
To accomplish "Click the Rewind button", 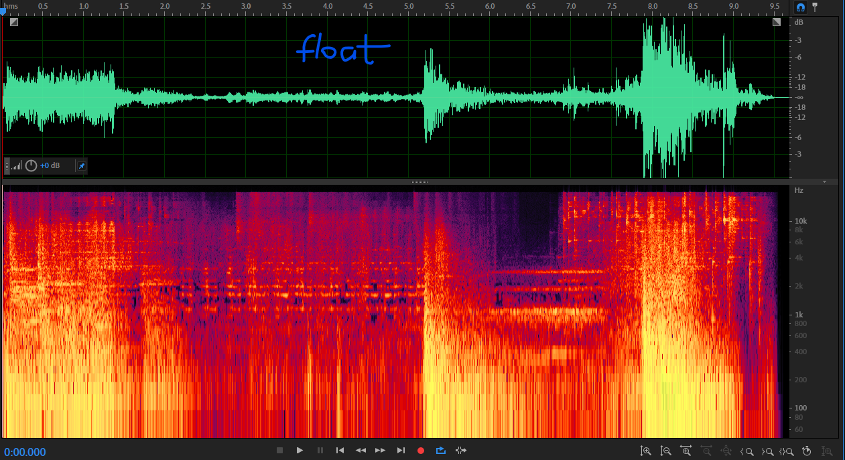I will pos(361,451).
